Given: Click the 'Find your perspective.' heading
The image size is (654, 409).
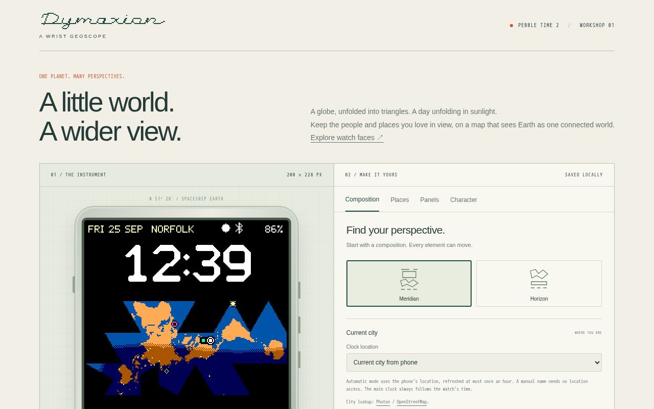Looking at the screenshot, I should [x=395, y=230].
